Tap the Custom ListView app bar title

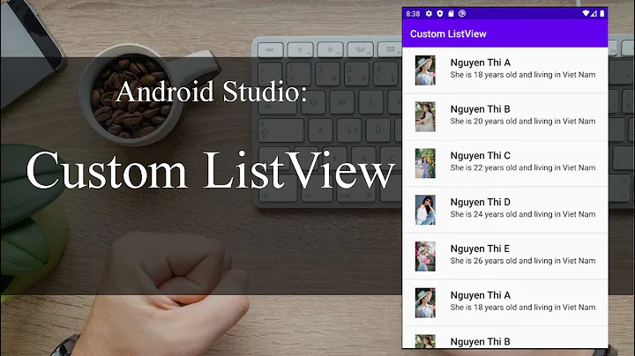point(448,34)
